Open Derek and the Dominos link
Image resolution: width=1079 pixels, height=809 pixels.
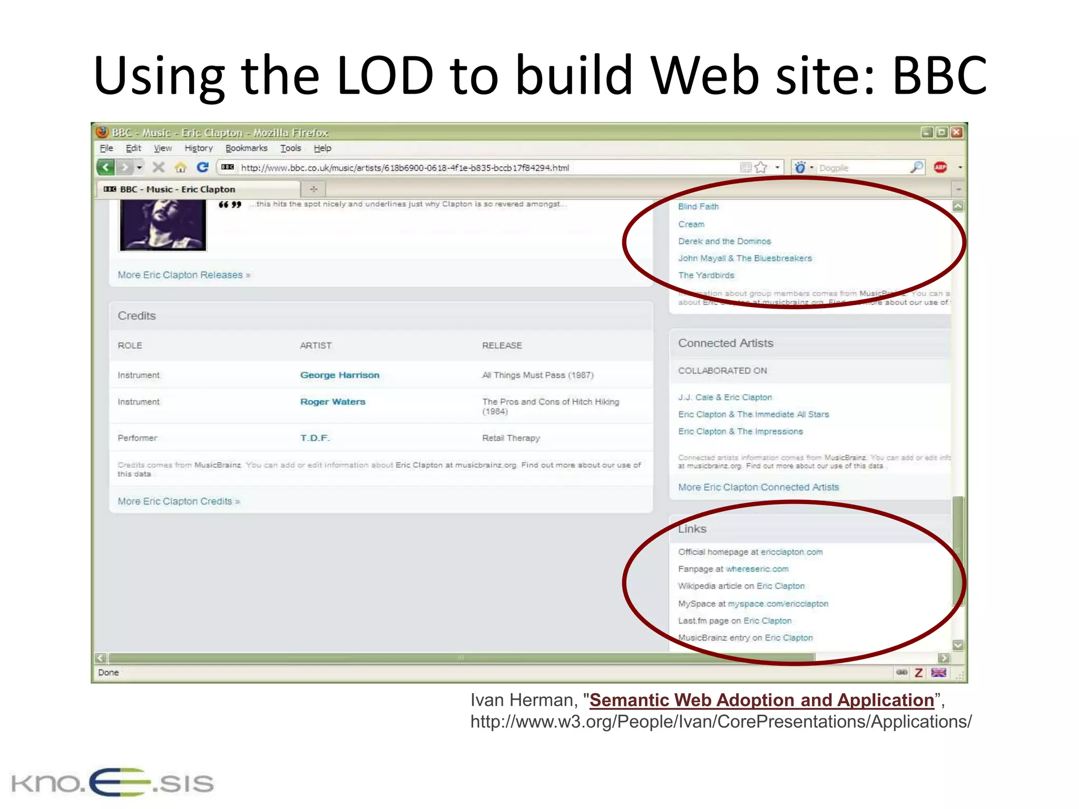pos(724,241)
